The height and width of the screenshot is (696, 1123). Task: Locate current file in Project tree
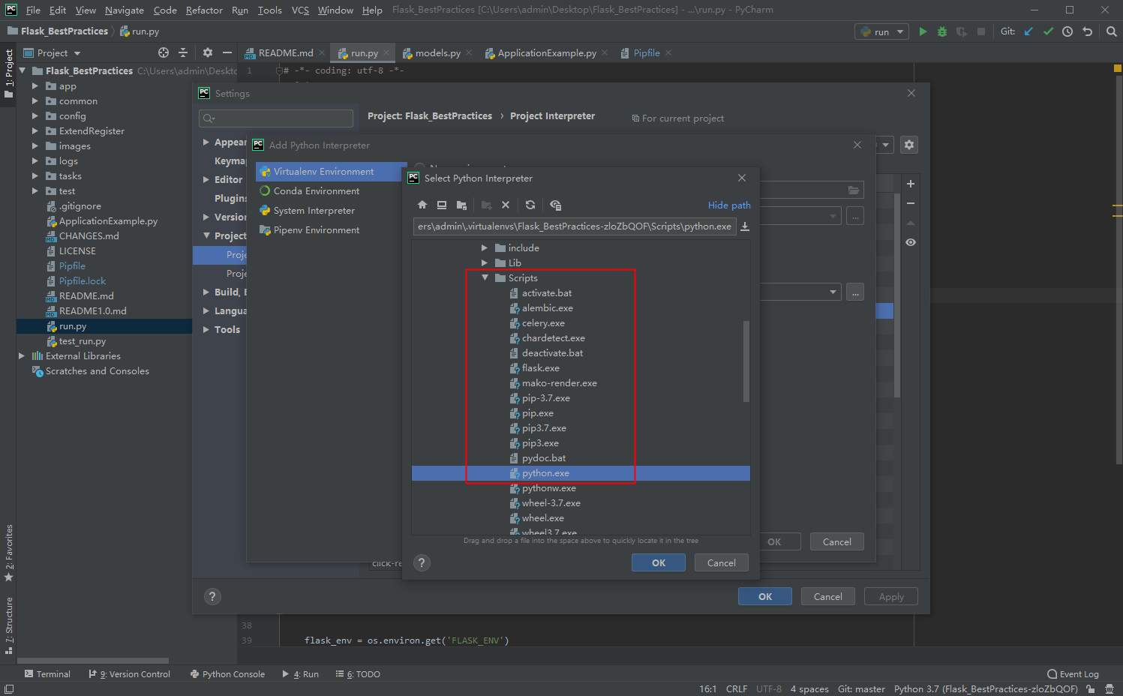[x=164, y=52]
